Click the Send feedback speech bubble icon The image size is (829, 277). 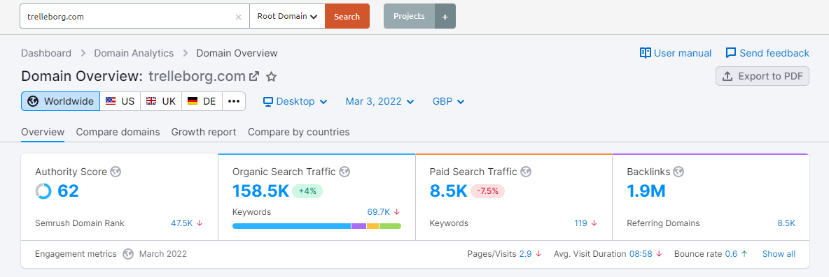731,53
